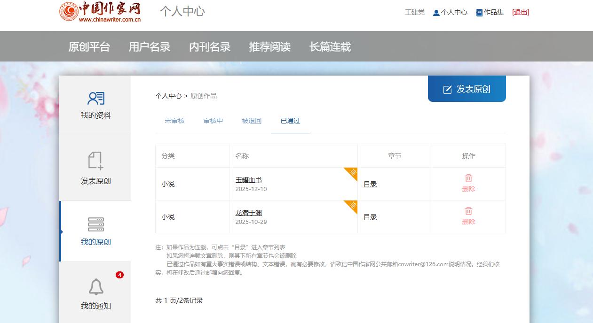
Task: Click the 作品集 book icon in header
Action: tap(479, 13)
